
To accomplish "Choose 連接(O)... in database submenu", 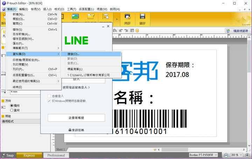I will click(x=91, y=54).
